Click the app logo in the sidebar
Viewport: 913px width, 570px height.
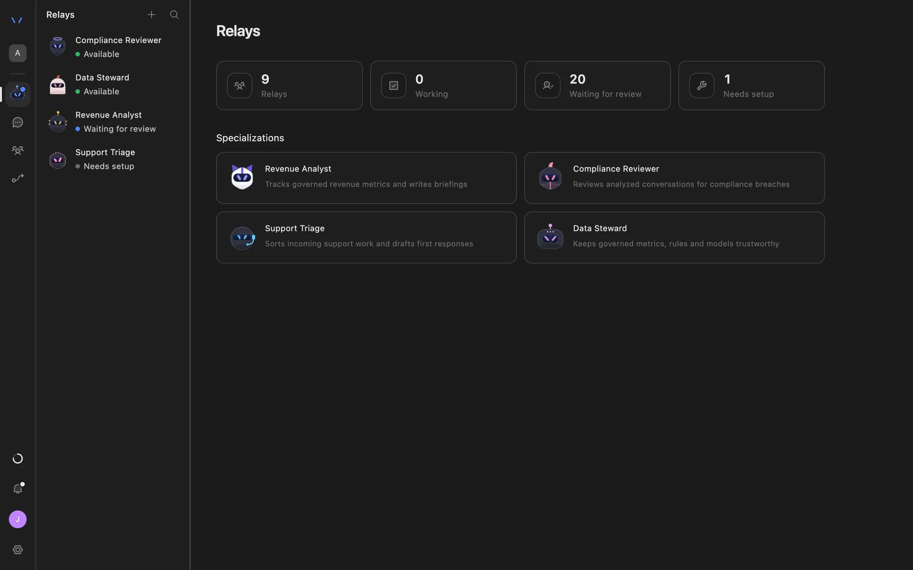[17, 20]
